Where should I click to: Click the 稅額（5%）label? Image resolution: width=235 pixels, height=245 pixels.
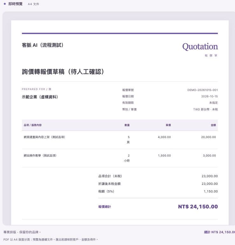(106, 192)
